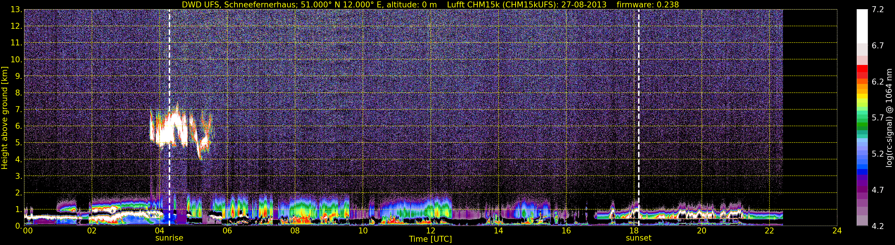
Task: Click the height tick label '5.'
Action: tap(18, 143)
